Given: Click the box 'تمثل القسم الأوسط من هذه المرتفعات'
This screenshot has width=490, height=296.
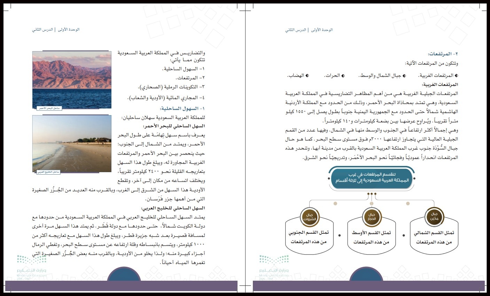Looking at the screenshot, I should (x=372, y=236).
